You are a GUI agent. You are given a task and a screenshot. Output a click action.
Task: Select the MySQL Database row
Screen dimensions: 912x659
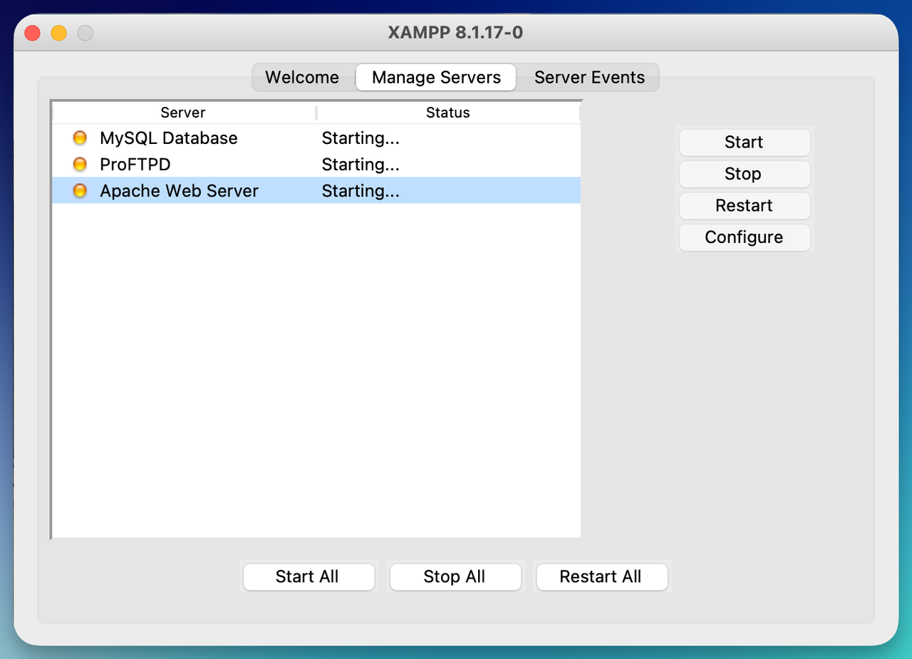coord(316,138)
